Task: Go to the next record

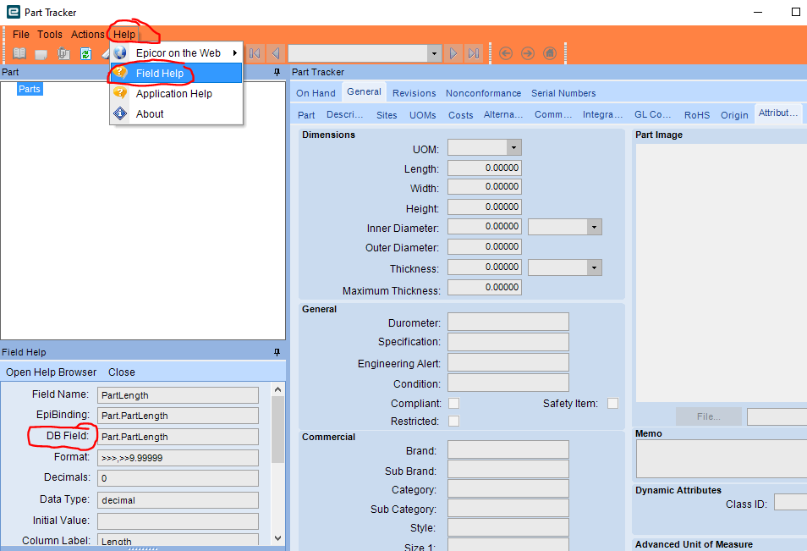Action: point(453,53)
